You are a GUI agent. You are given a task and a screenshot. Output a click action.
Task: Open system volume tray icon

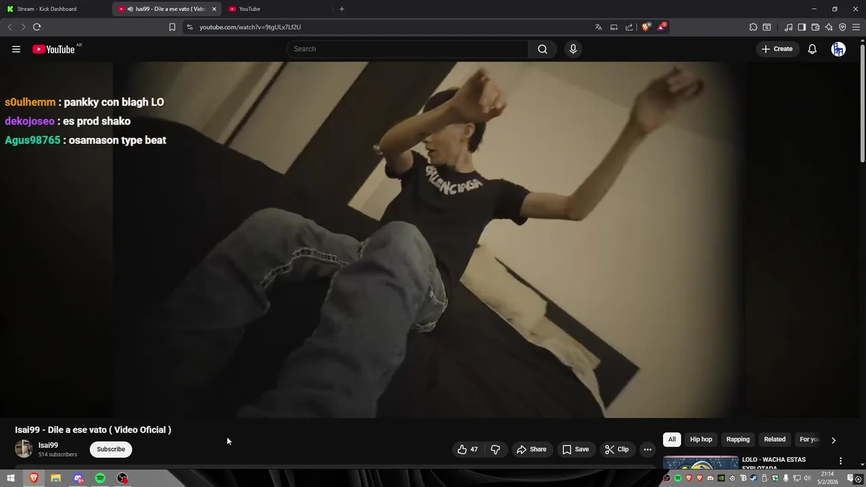point(807,478)
